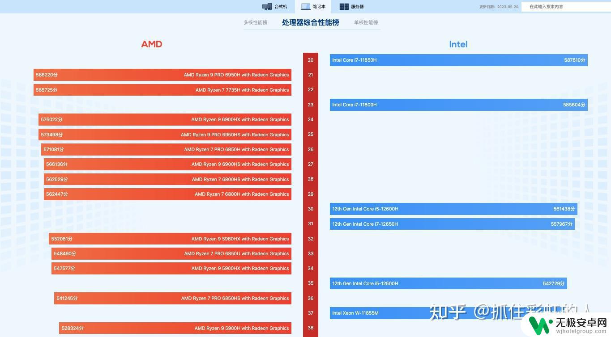
Task: Click the update date 2023-02-20 text
Action: click(x=499, y=7)
